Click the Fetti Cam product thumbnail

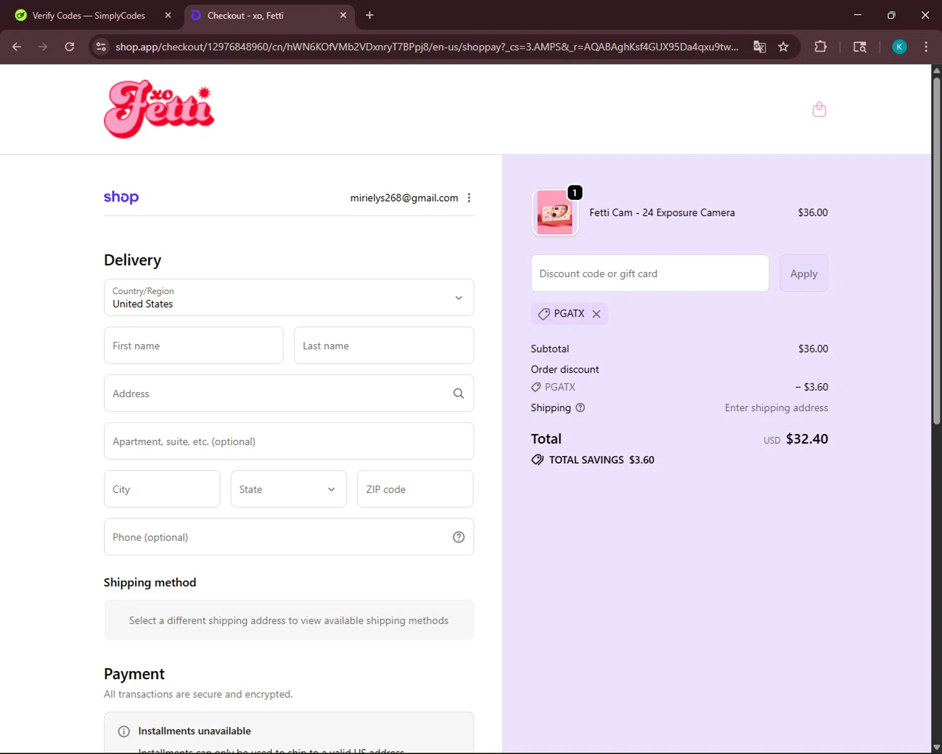[555, 212]
